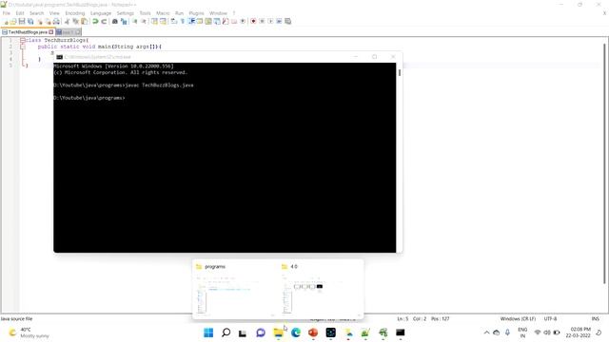
Task: Toggle Word Wrap in toolbar
Action: coord(173,21)
